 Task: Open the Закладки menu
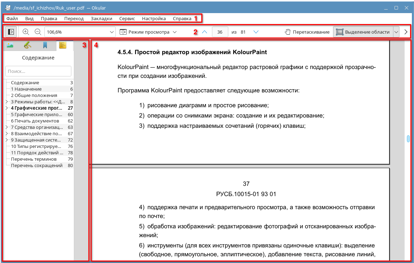(x=101, y=18)
